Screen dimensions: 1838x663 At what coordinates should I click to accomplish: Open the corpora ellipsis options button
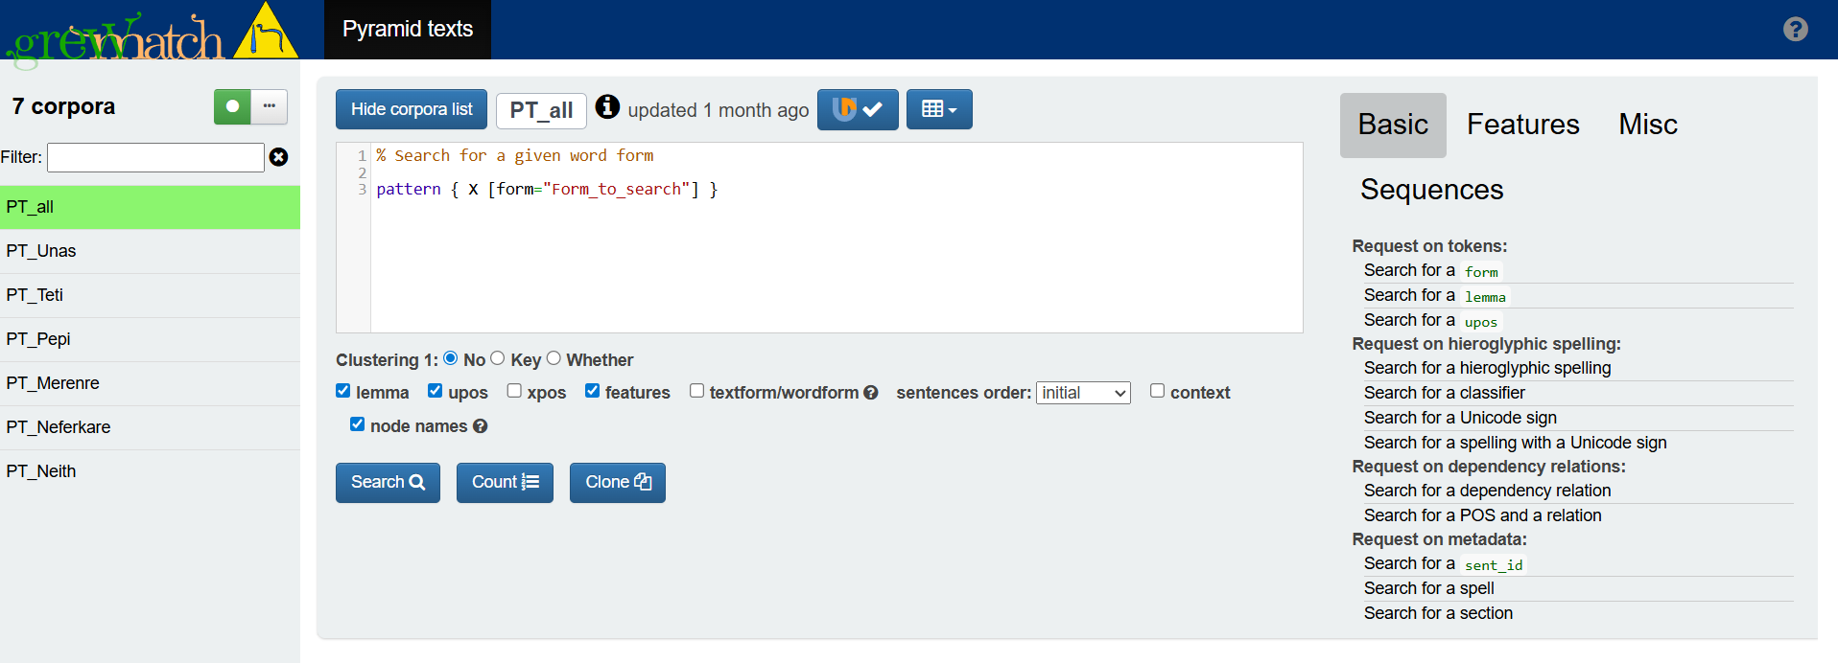[x=270, y=106]
